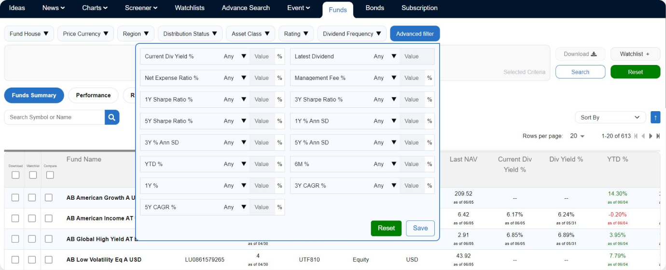Open Any operator for 3Y CAGR %
Viewport: 666px width, 270px height.
click(x=385, y=186)
